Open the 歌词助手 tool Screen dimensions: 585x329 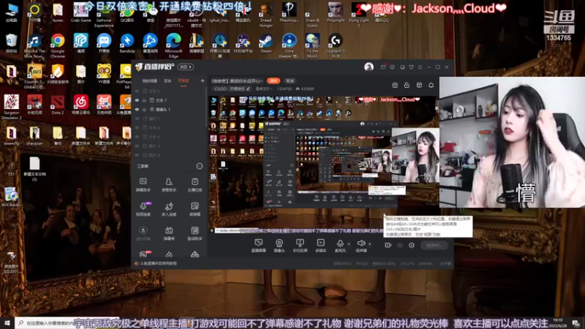coord(195,233)
